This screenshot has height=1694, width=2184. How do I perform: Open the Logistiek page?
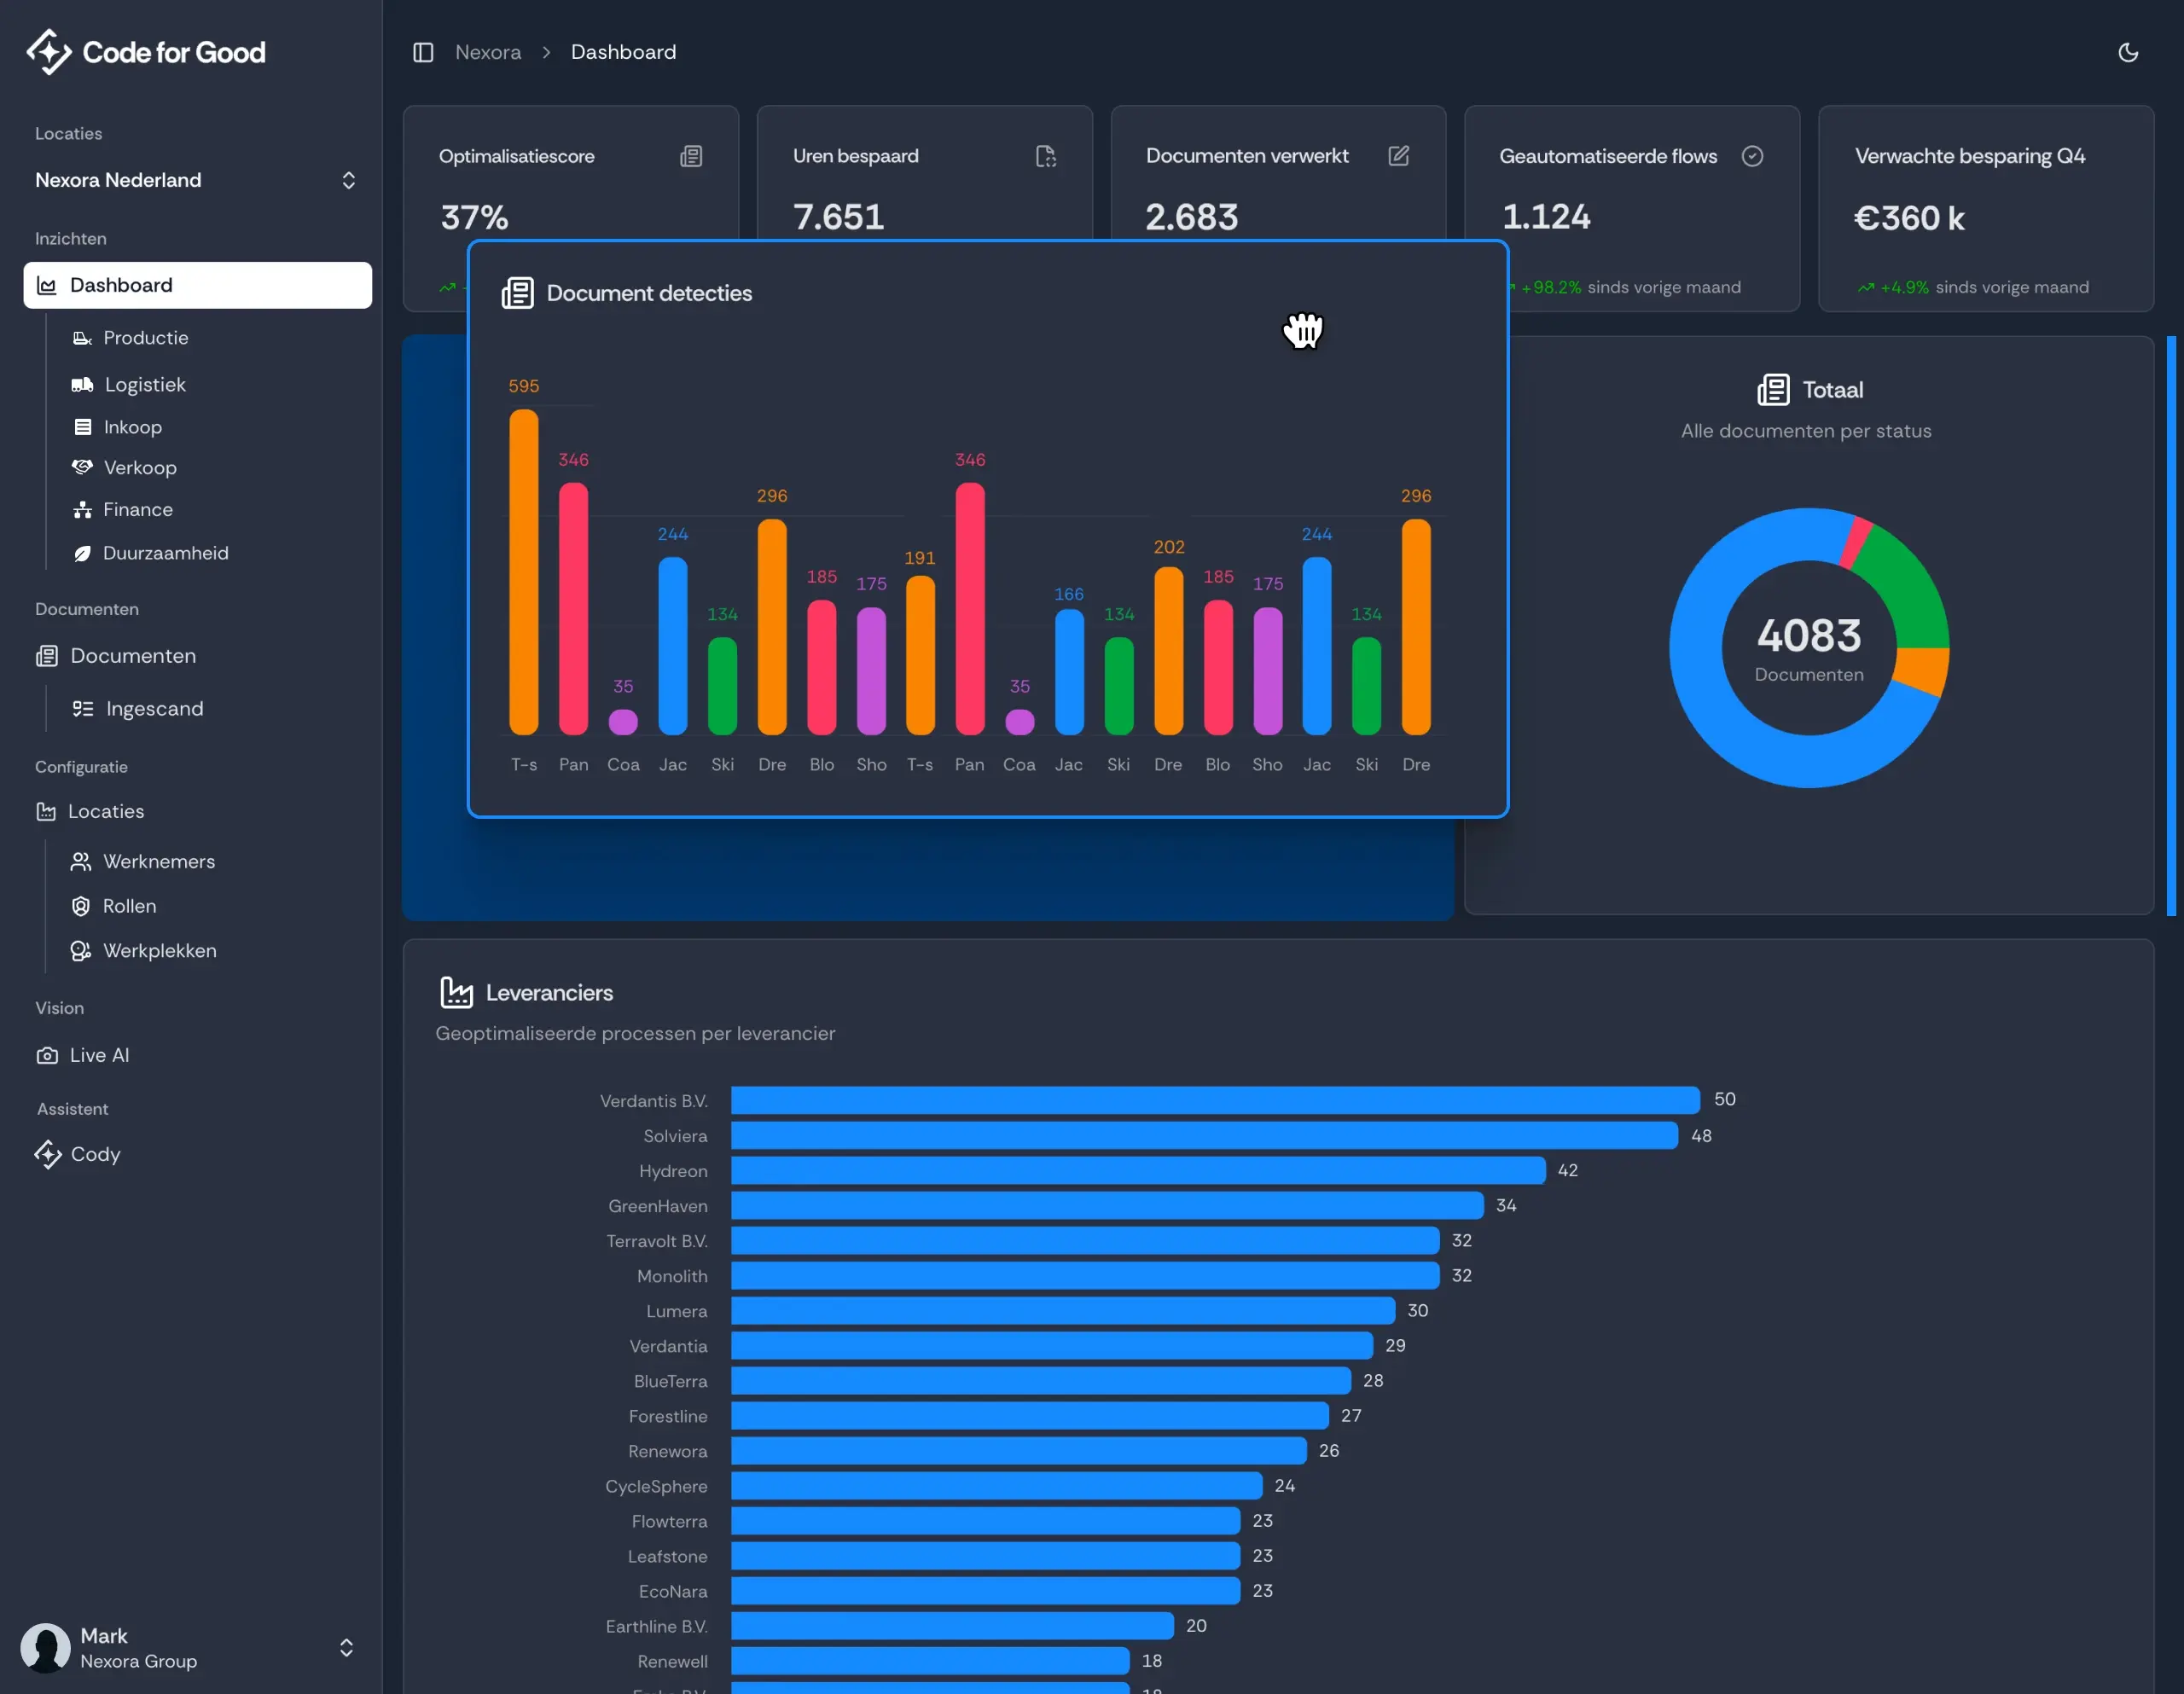tap(145, 384)
